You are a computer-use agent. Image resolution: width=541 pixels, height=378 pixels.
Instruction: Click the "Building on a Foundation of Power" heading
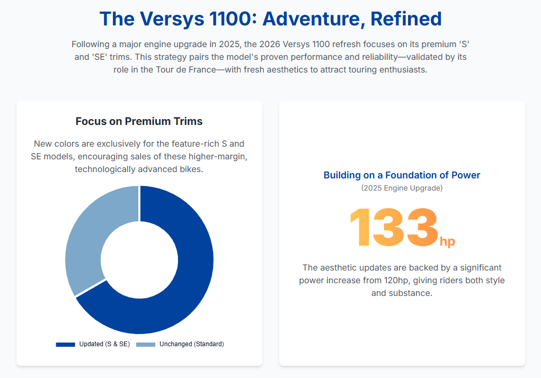[x=402, y=175]
